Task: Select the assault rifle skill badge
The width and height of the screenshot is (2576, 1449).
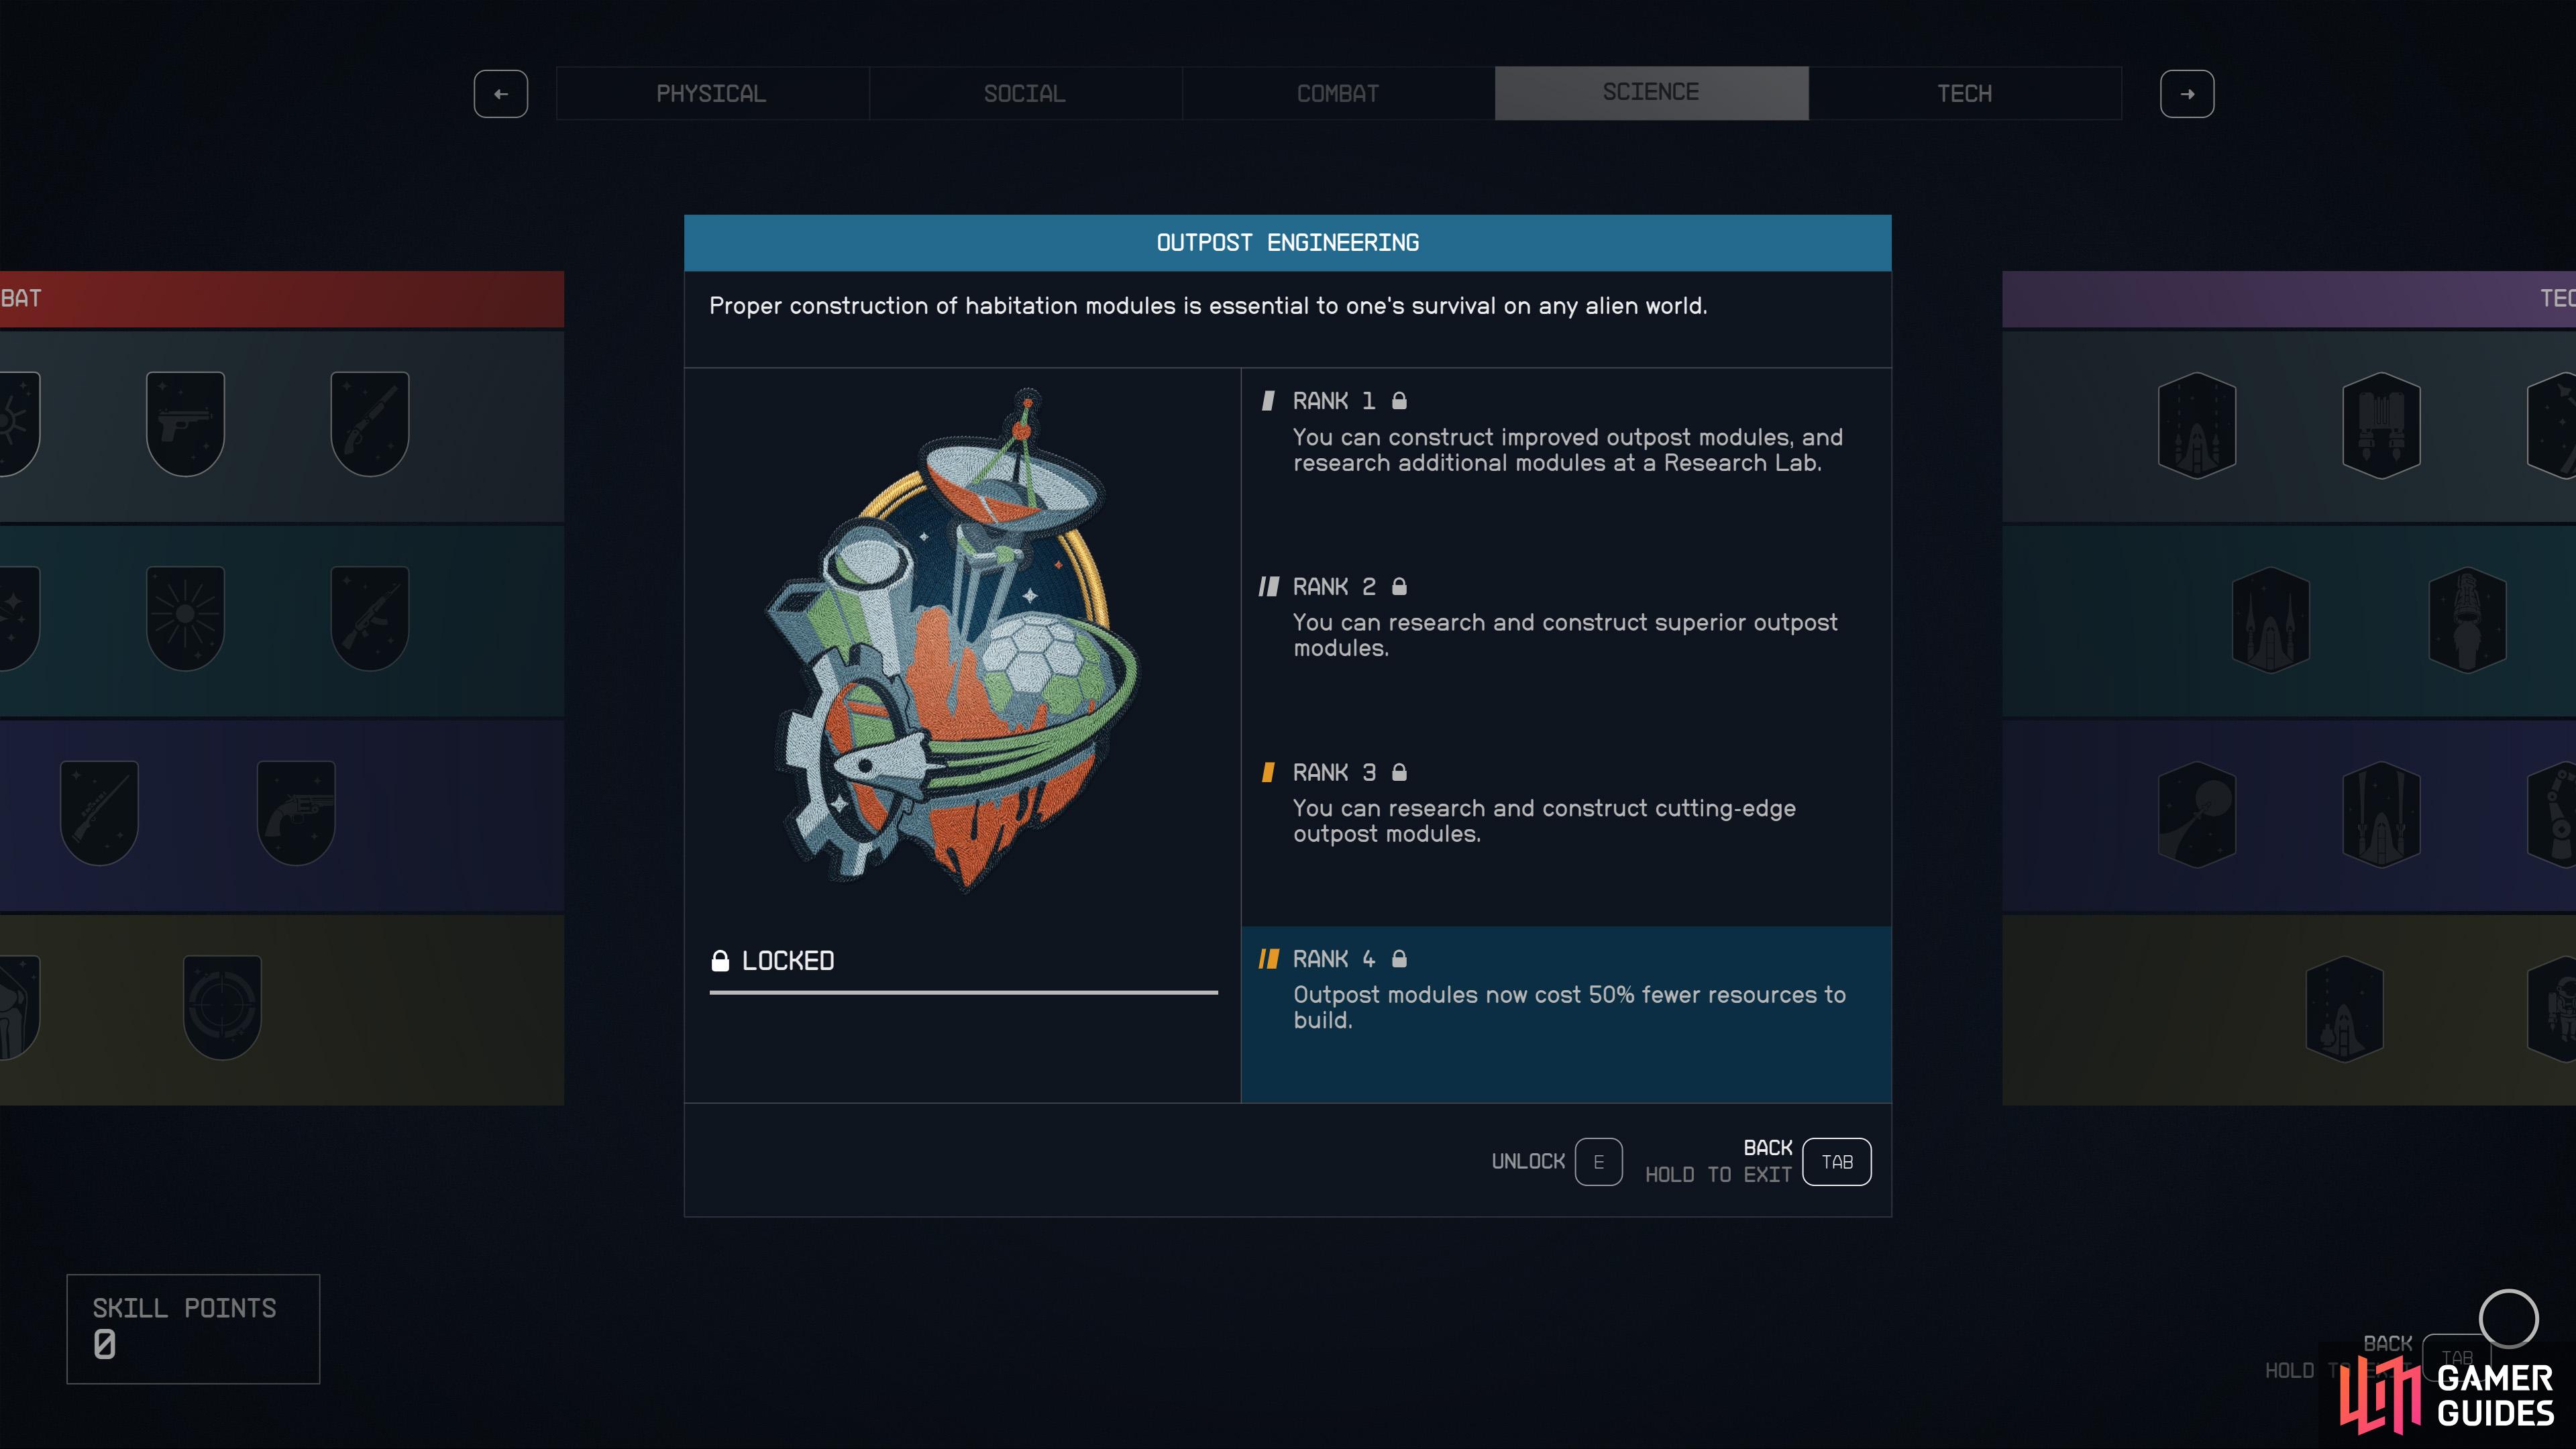Action: pos(369,617)
